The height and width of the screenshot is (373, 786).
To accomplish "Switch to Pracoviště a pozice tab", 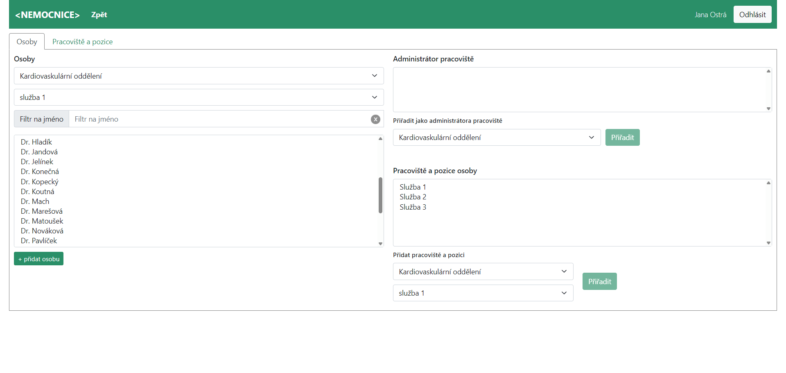I will 82,41.
